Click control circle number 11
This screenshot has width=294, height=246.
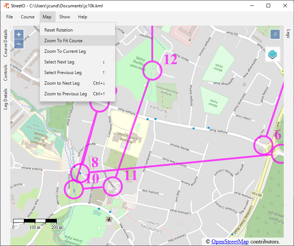coord(113,186)
